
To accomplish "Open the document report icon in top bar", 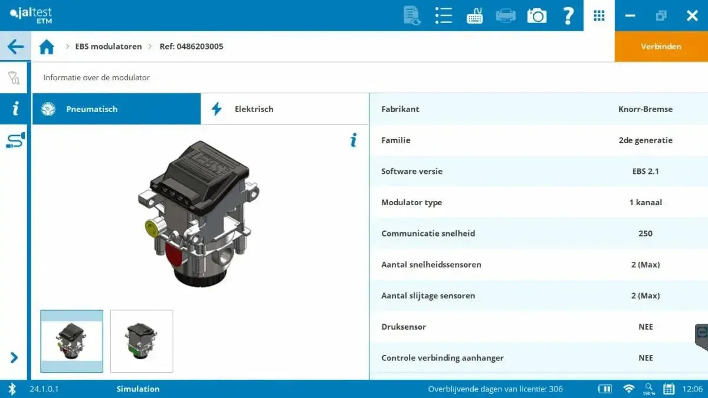I will click(412, 15).
